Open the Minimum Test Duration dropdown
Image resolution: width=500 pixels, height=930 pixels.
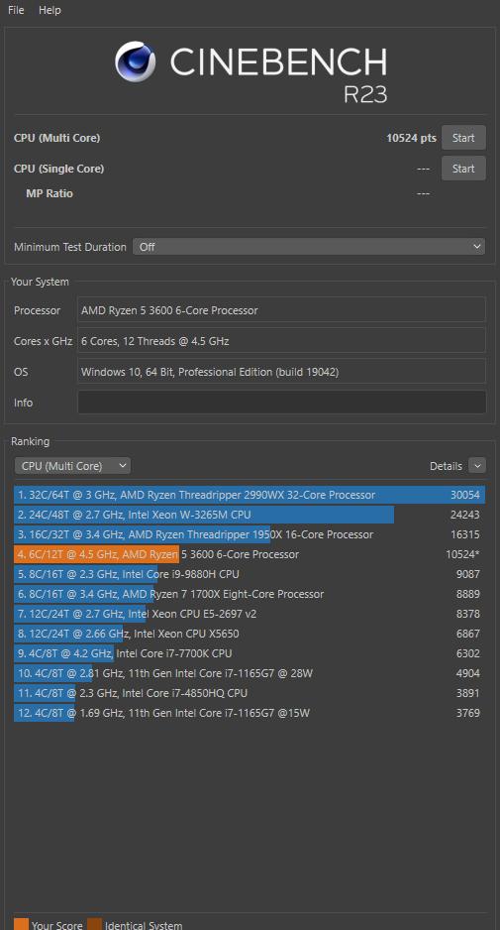click(309, 247)
